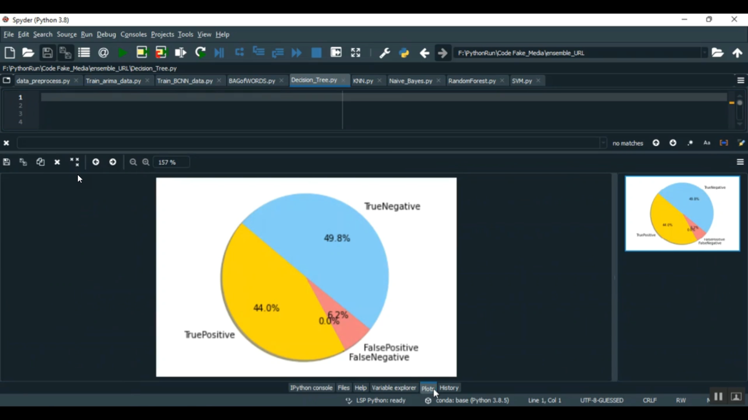
Task: Go back to previous cursor position
Action: point(424,53)
